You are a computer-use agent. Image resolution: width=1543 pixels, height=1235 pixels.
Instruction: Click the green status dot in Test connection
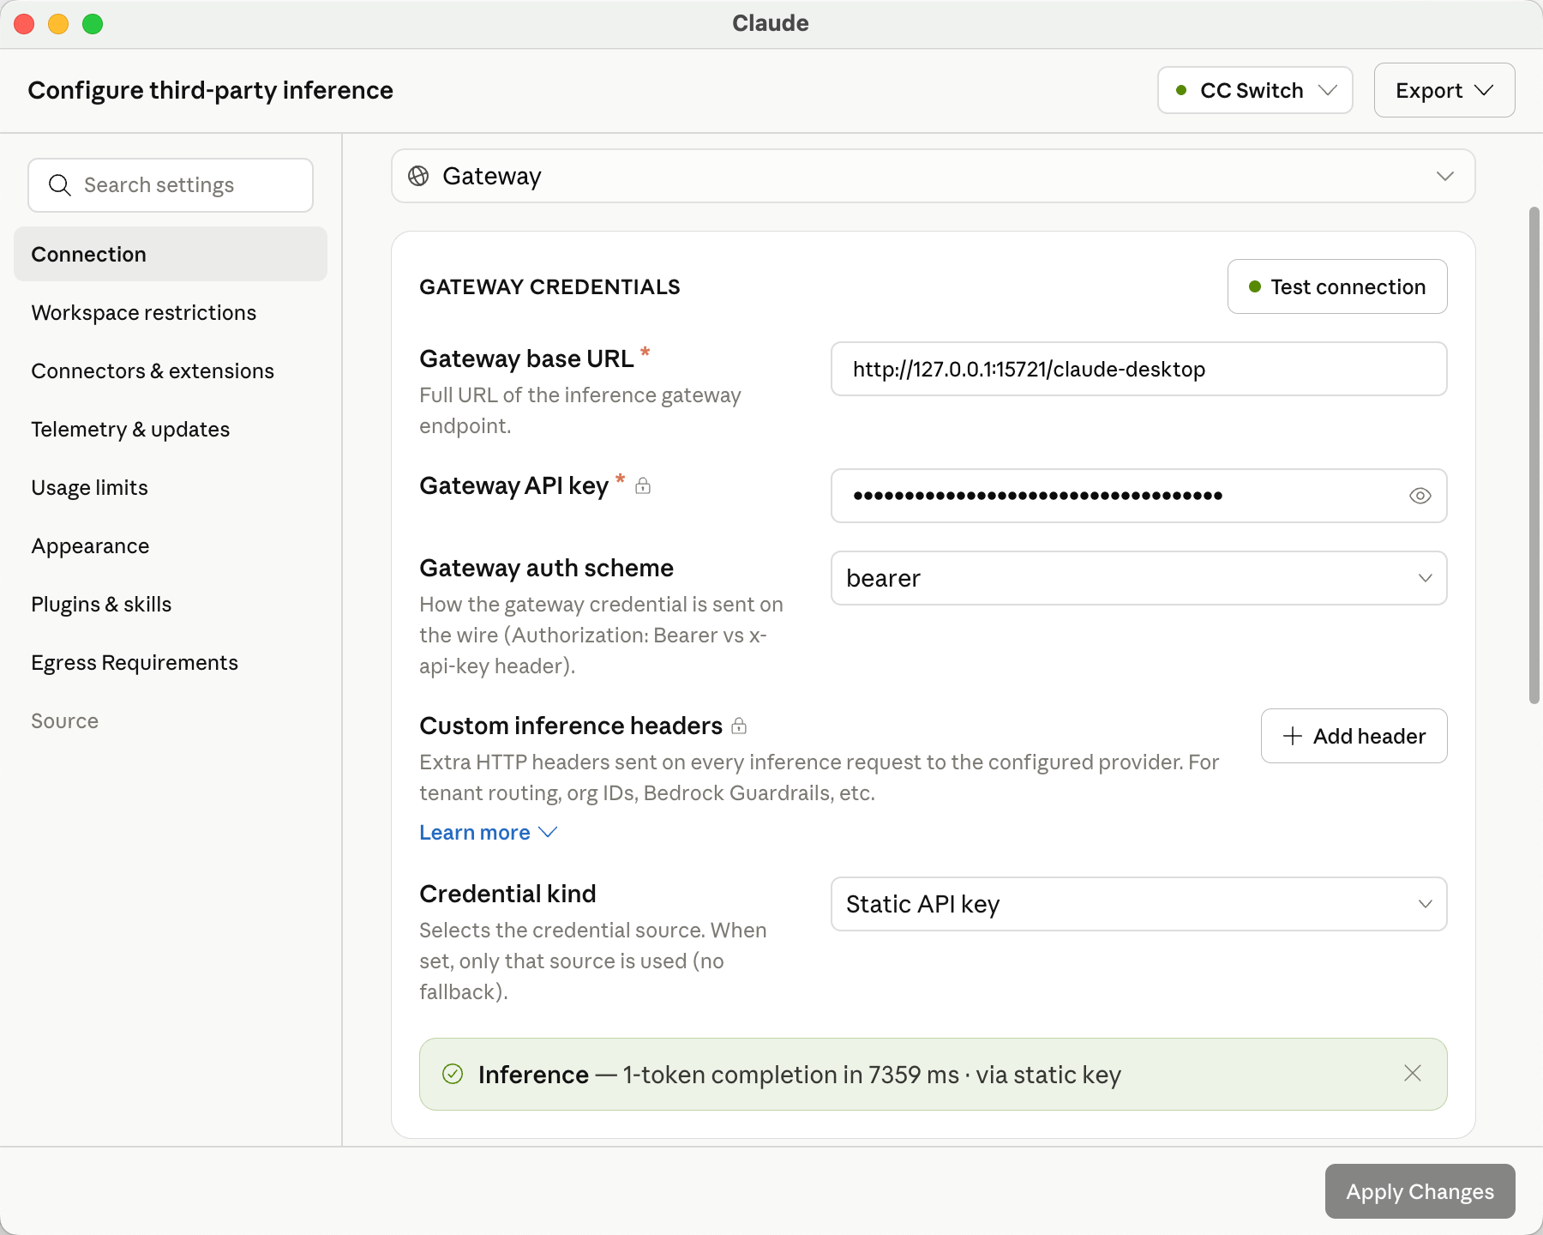(1255, 286)
